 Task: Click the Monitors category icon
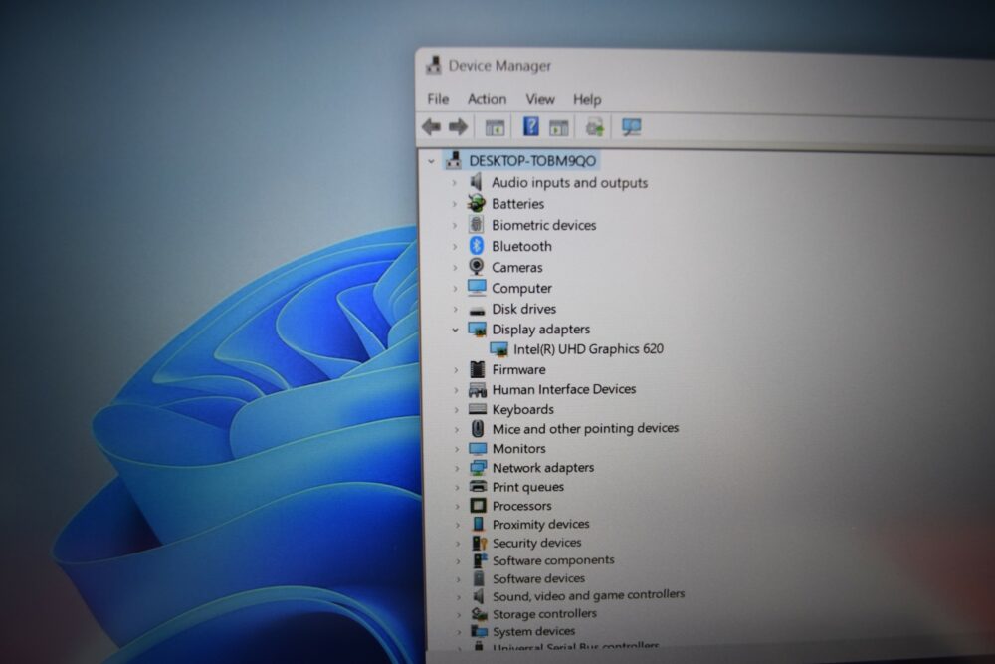point(478,448)
